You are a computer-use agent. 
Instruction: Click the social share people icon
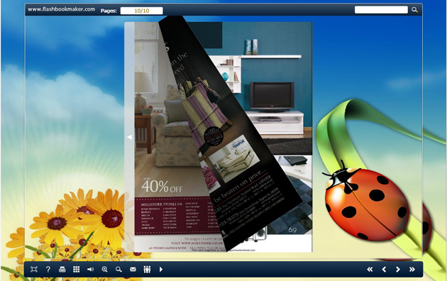click(147, 270)
